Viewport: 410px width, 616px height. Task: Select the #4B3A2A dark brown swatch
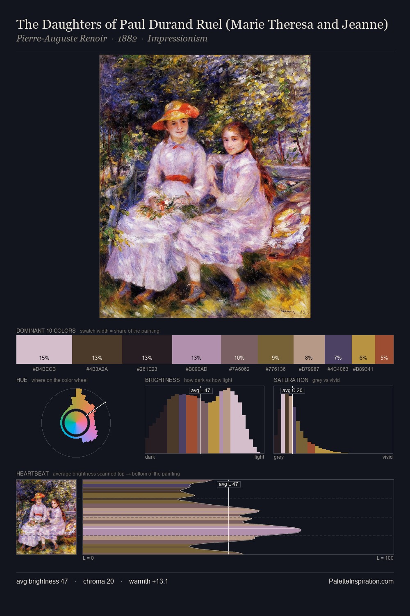click(97, 349)
